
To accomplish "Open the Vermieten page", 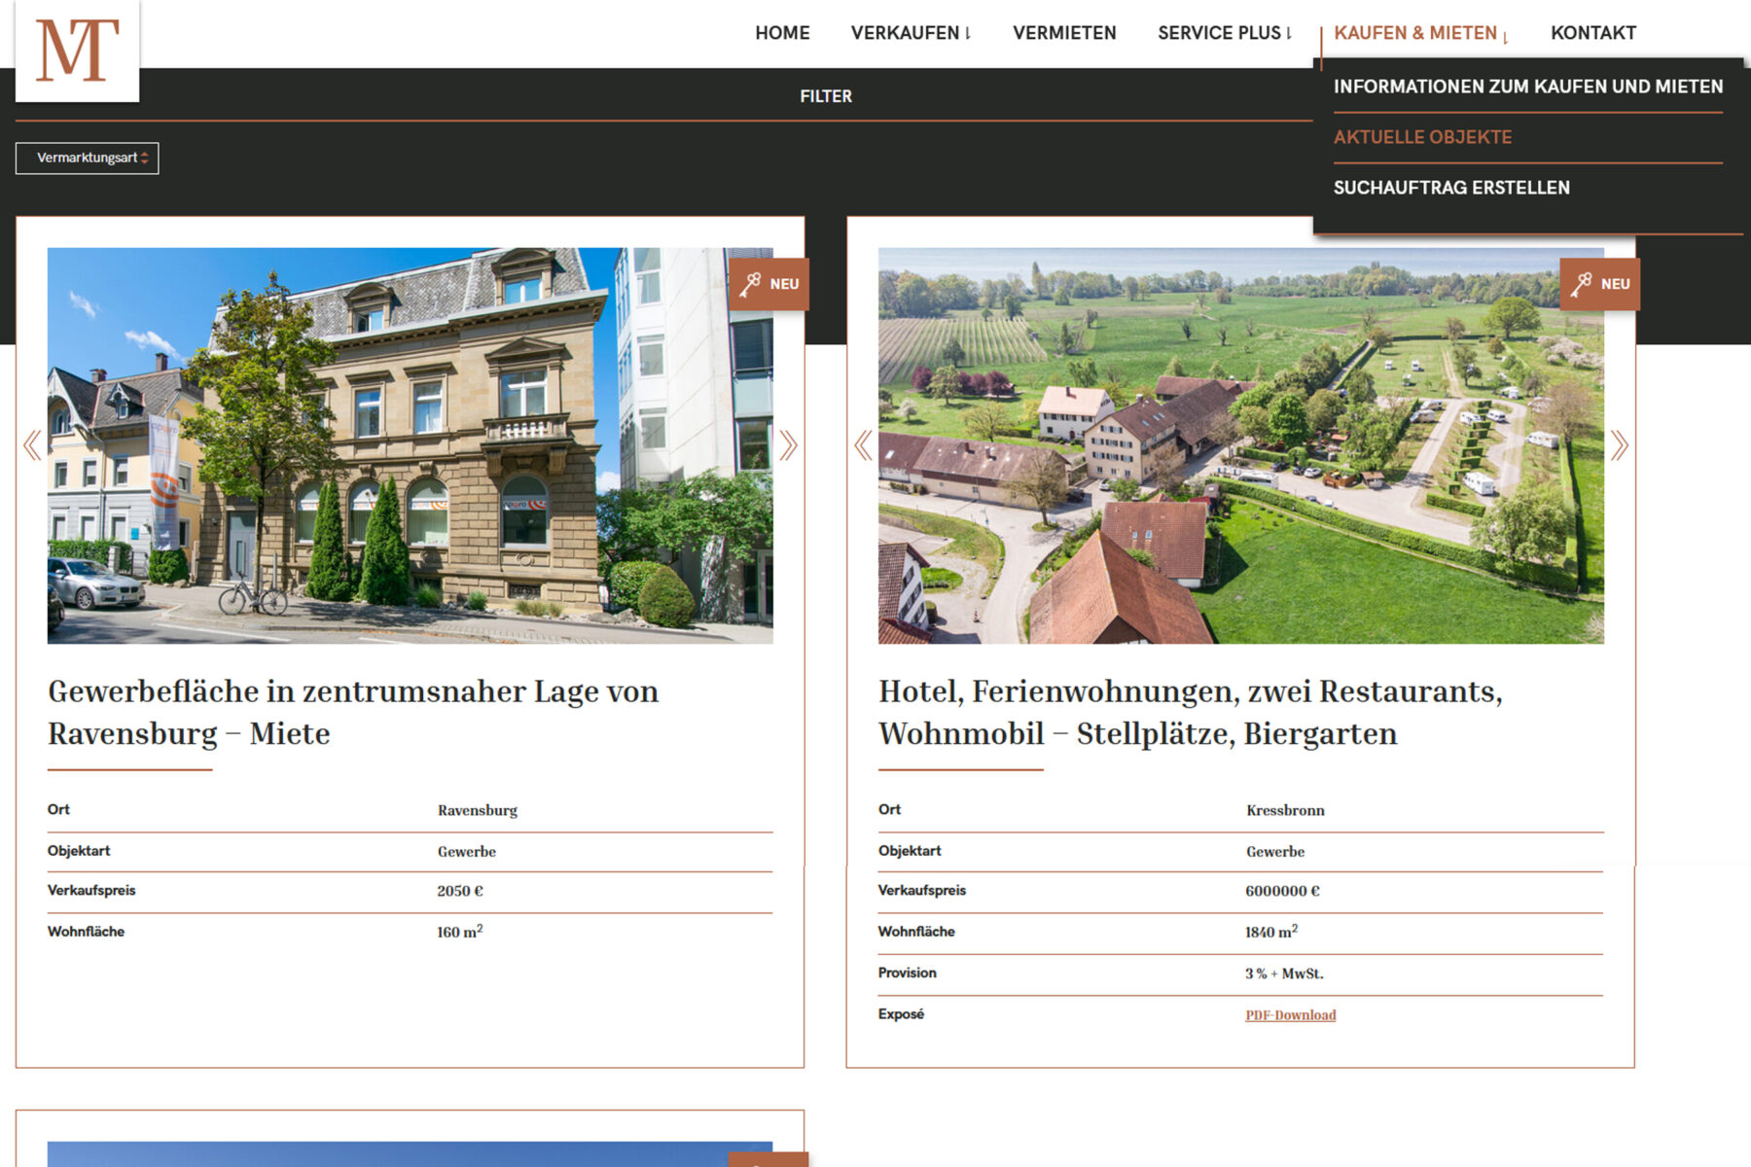I will click(1064, 33).
